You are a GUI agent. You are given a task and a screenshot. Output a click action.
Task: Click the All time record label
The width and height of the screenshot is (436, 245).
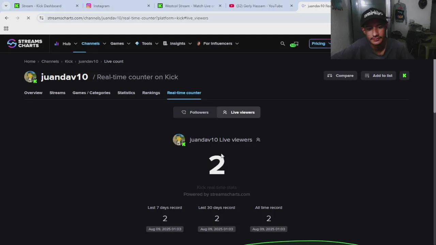point(268,208)
